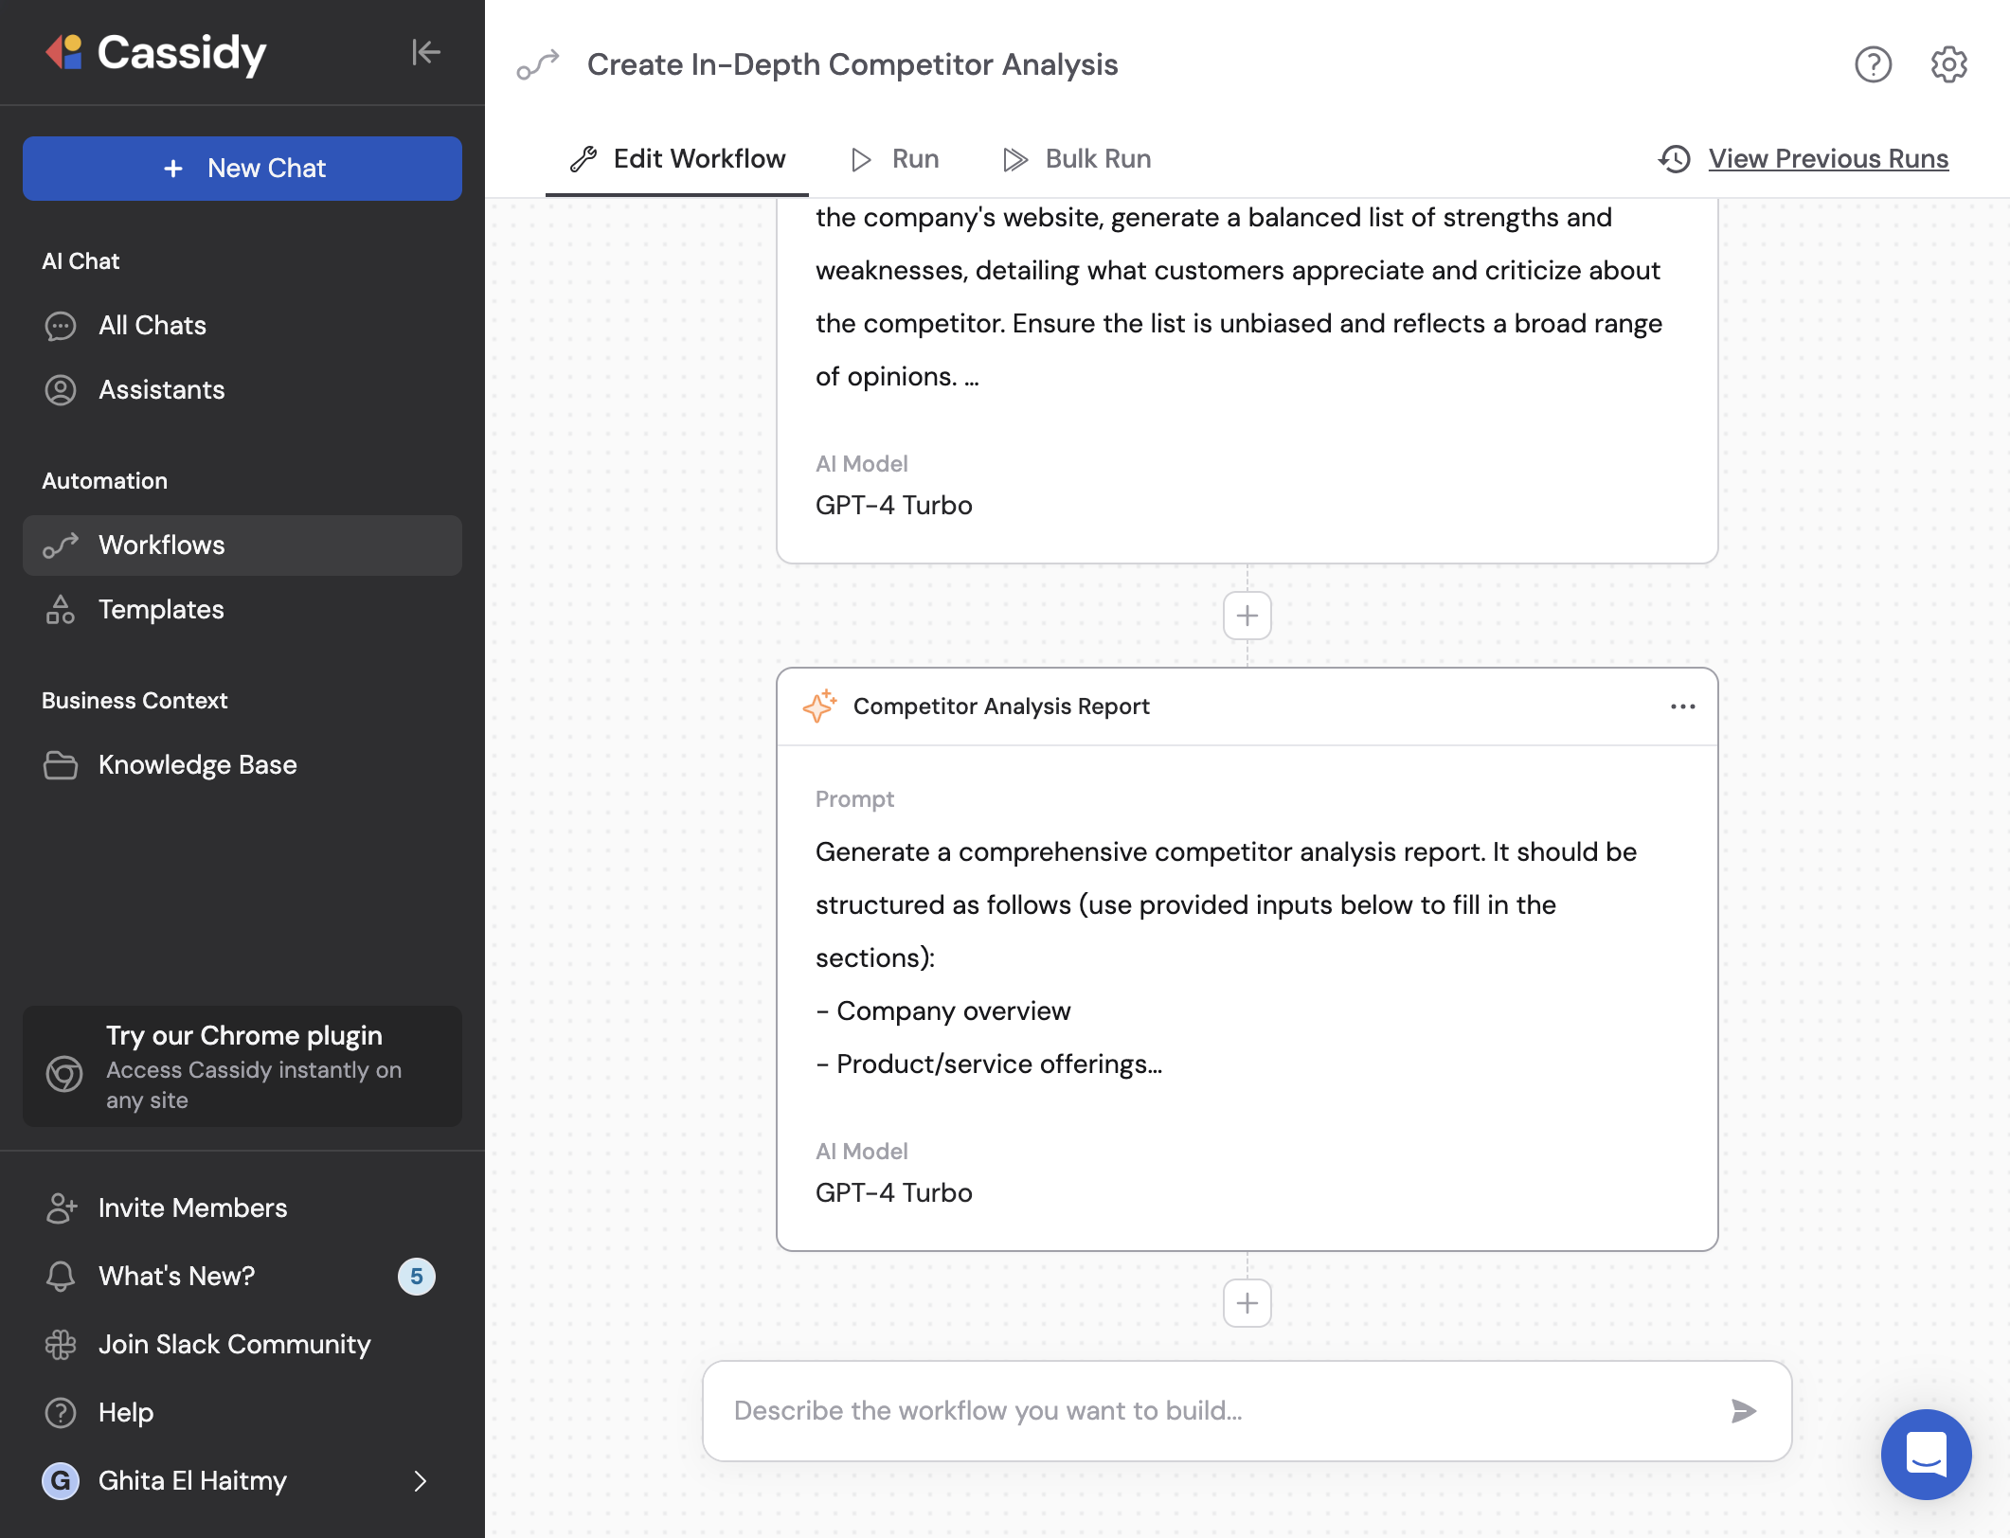
Task: Open All Chats in sidebar
Action: click(x=242, y=325)
